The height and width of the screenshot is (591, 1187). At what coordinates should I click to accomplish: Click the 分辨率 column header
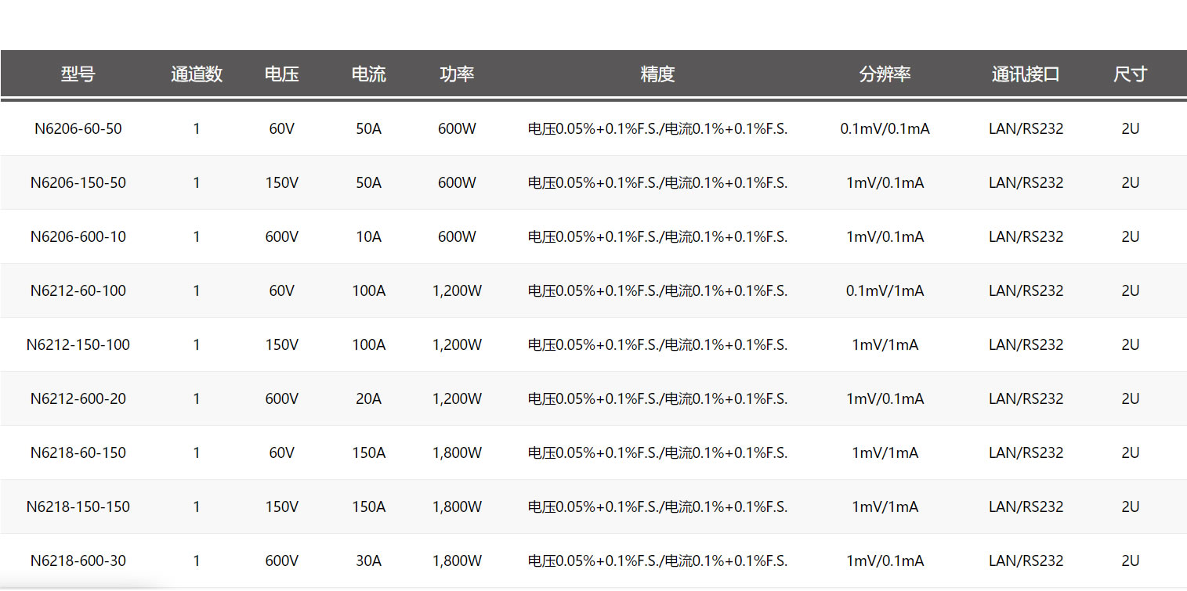tap(885, 74)
